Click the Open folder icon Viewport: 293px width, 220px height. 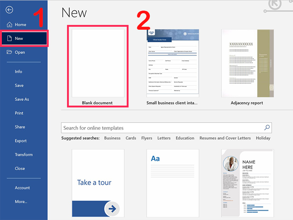click(10, 52)
